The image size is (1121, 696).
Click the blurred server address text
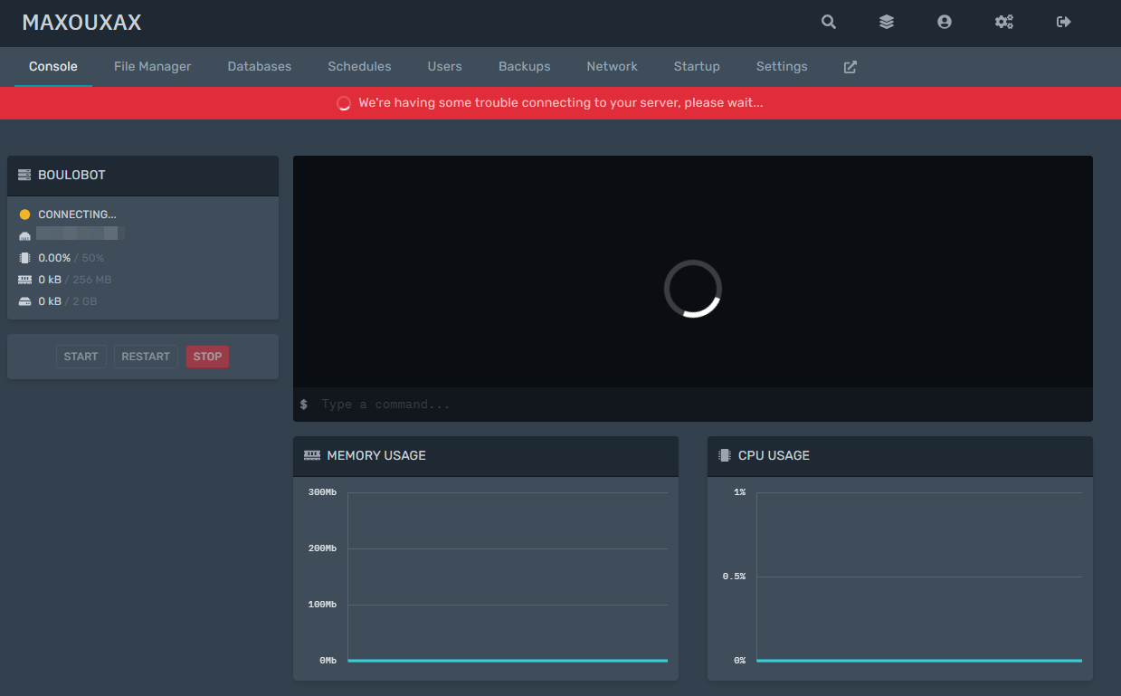(80, 234)
